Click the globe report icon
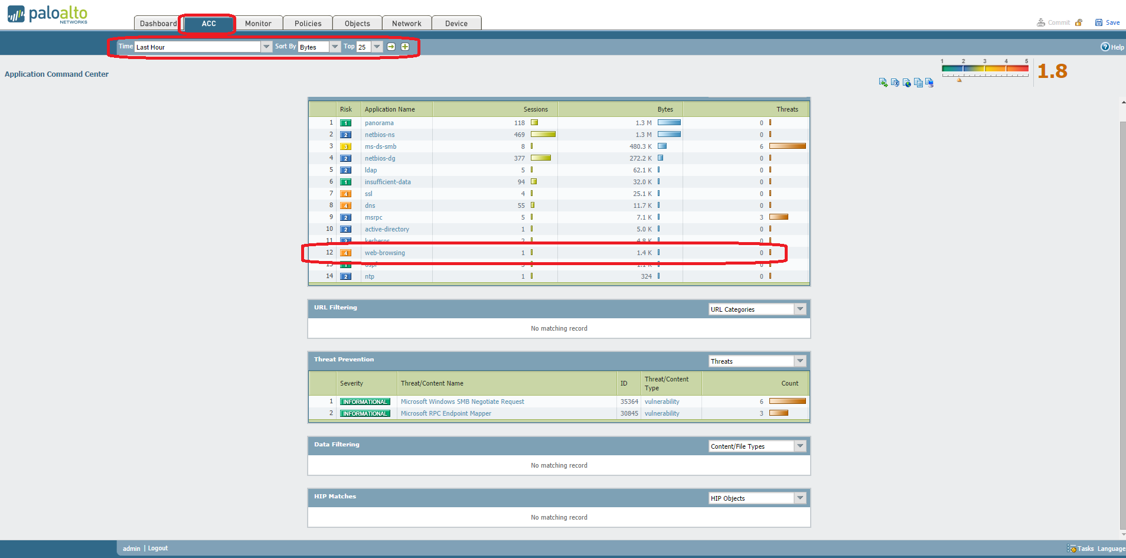The image size is (1126, 558). (x=907, y=83)
